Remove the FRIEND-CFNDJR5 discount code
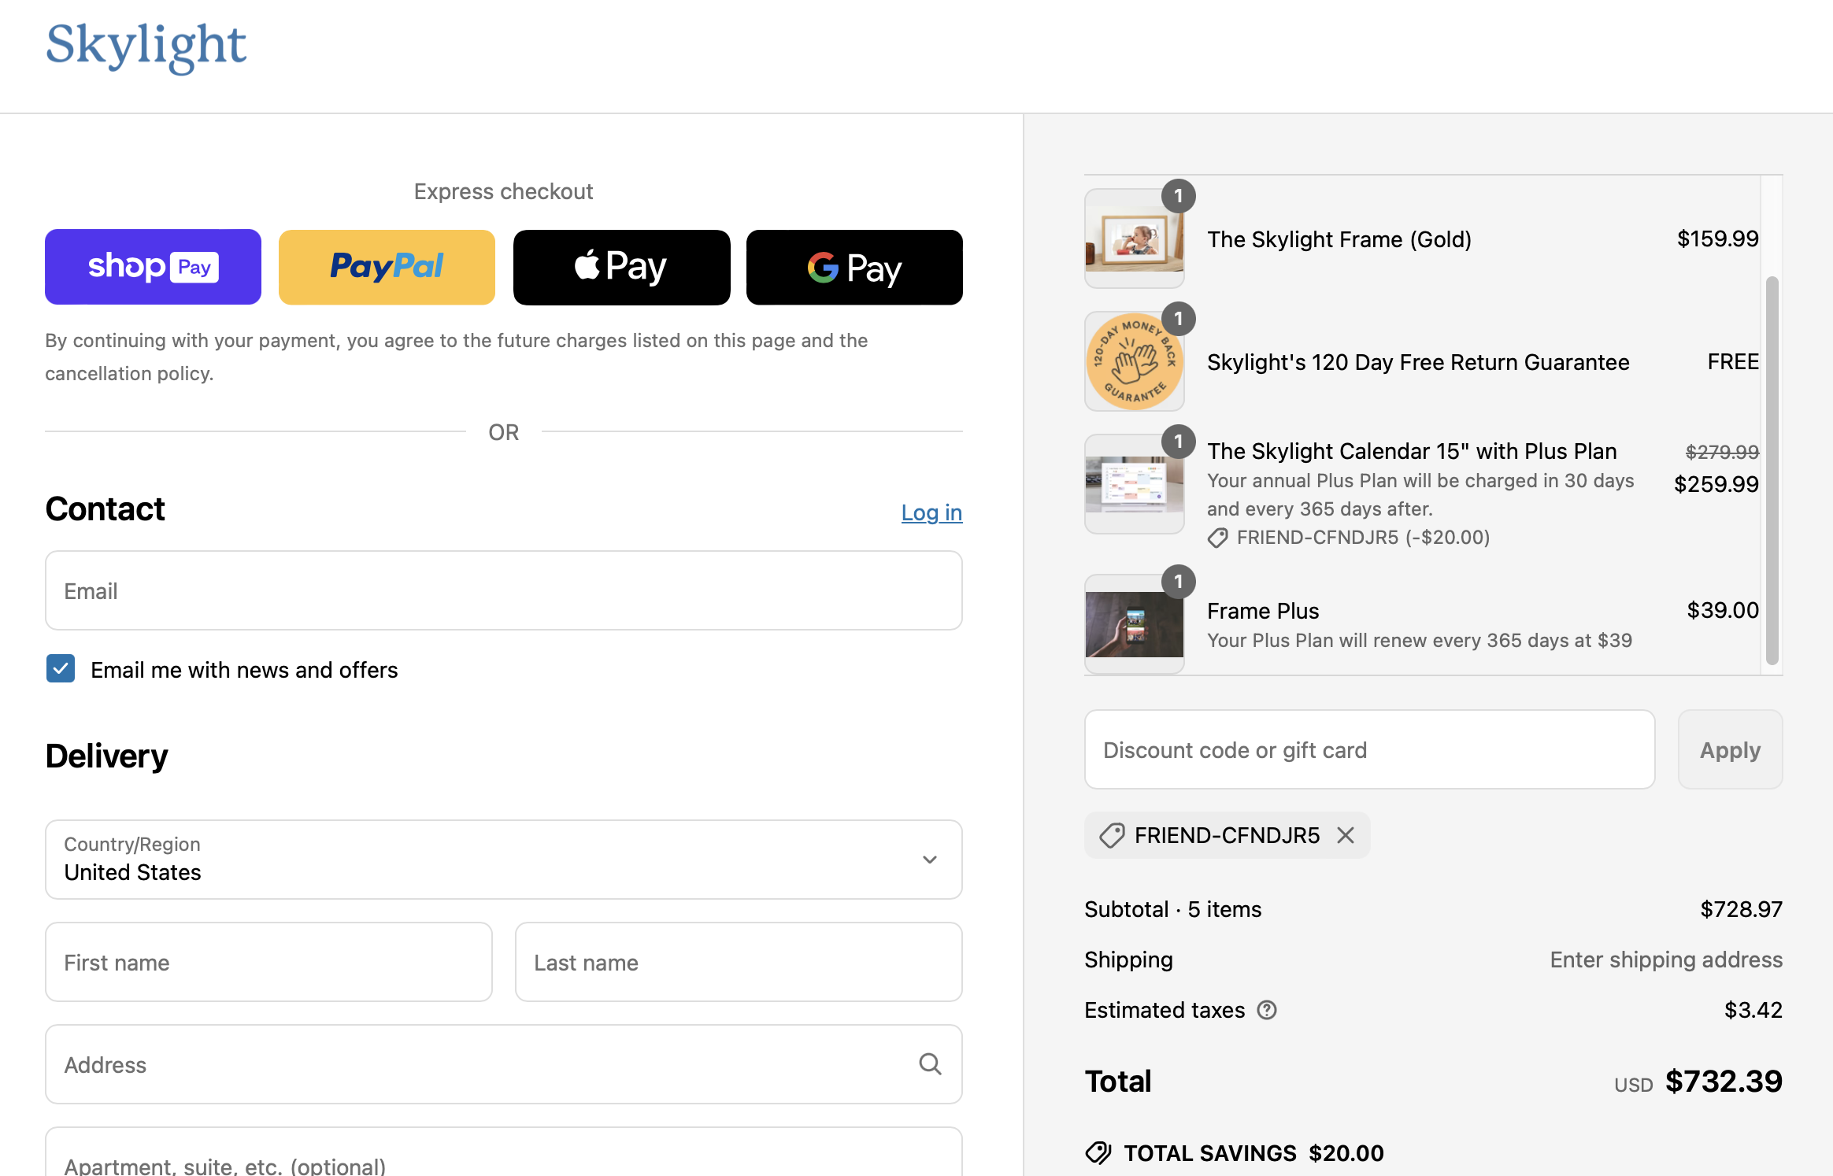Image resolution: width=1833 pixels, height=1176 pixels. pyautogui.click(x=1346, y=835)
